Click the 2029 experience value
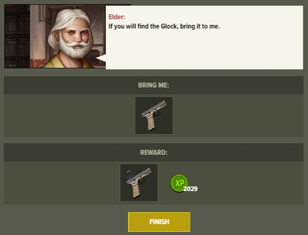The height and width of the screenshot is (235, 308). point(190,189)
